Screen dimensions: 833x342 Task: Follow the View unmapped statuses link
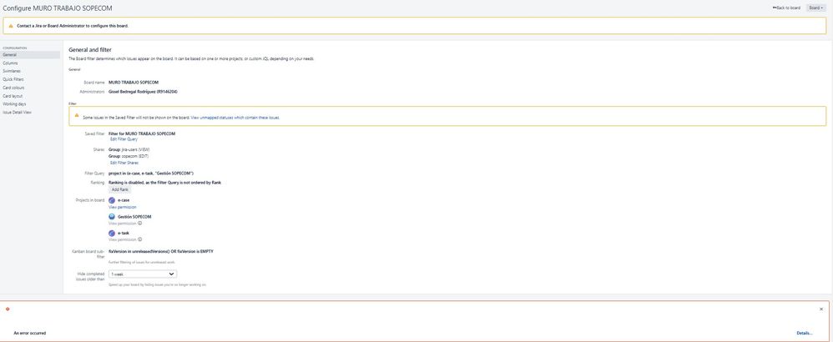[x=235, y=118]
